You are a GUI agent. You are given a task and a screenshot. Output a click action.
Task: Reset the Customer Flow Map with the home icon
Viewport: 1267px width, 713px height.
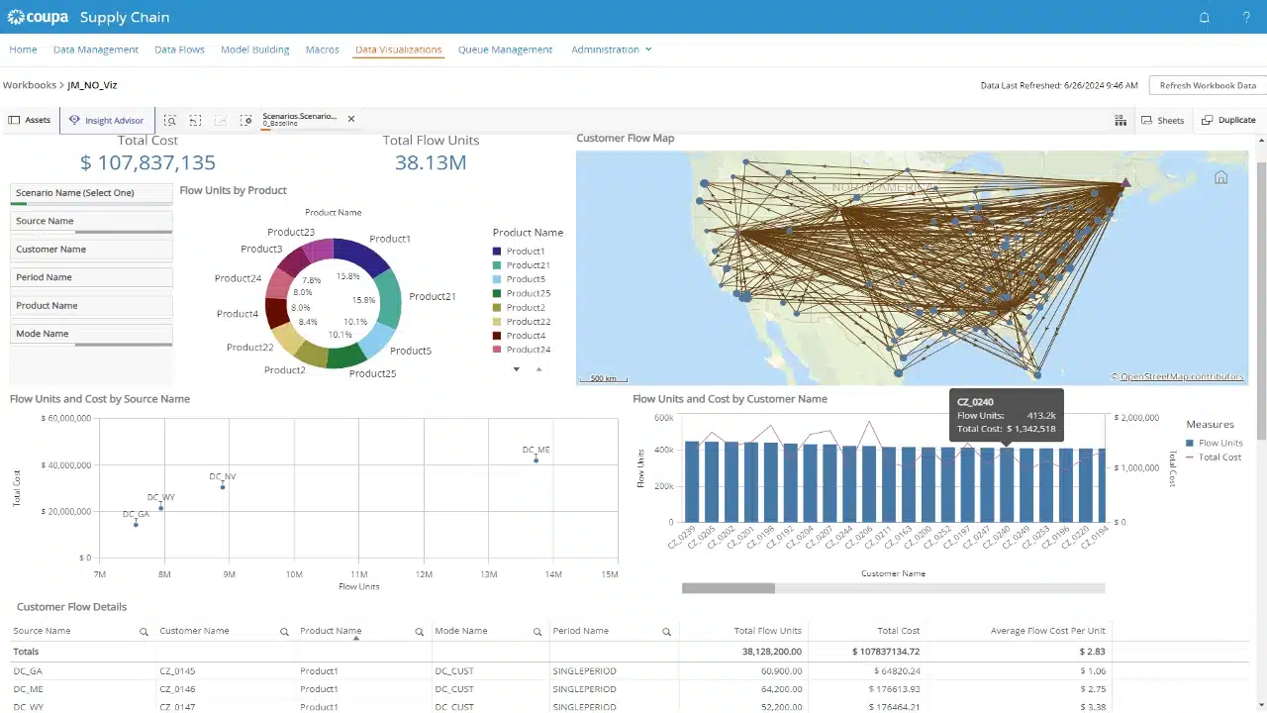click(x=1220, y=176)
